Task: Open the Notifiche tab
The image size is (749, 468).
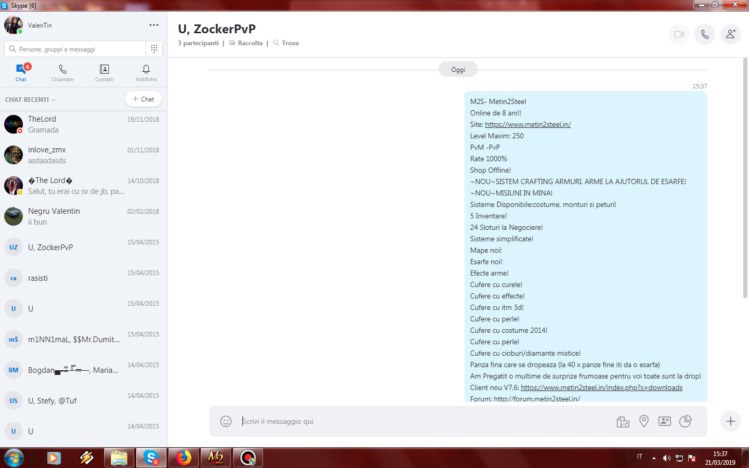Action: click(x=146, y=72)
